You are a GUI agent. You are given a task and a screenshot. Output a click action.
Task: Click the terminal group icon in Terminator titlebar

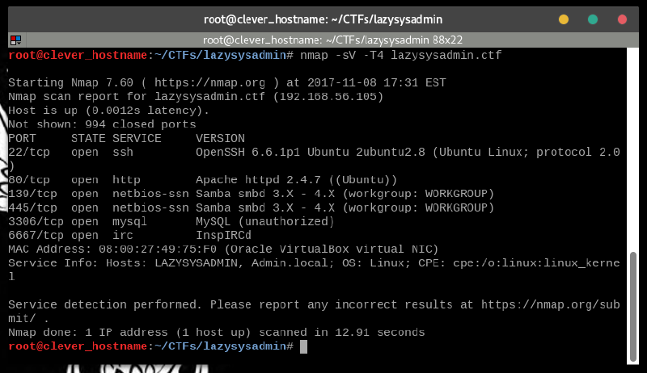click(x=15, y=39)
